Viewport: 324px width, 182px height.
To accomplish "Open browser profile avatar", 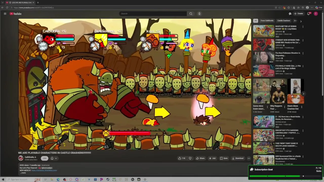I will coord(307,8).
